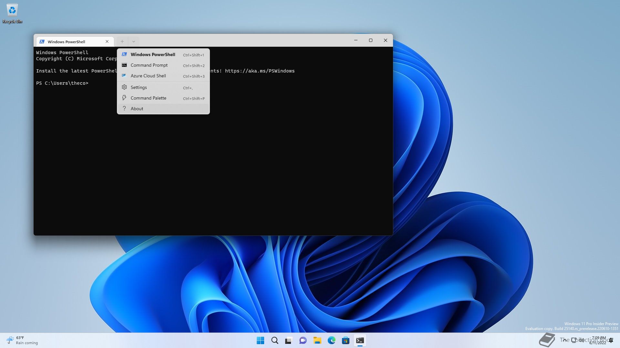Screen dimensions: 620x348
Task: Launch Microsoft Edge from the taskbar
Action: [x=331, y=341]
